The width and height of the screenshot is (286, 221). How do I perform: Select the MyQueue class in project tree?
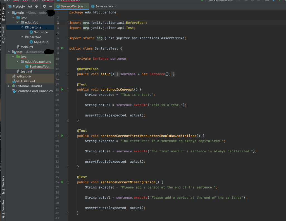[39, 42]
